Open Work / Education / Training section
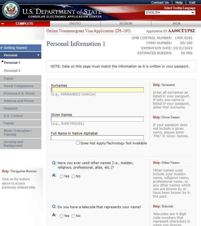The height and width of the screenshot is (226, 201). [x=21, y=133]
